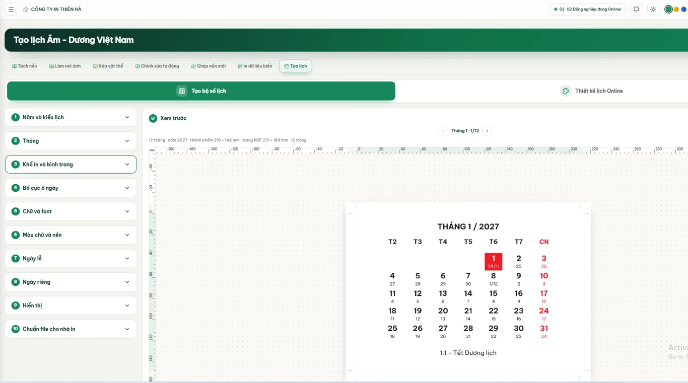Viewport: 688px width, 383px height.
Task: Open the In dữ liệu biến tab
Action: point(255,66)
